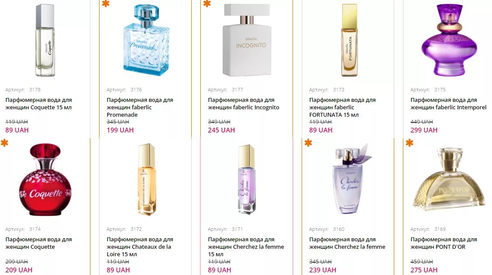The width and height of the screenshot is (492, 275).
Task: Click the orange star badge above the Promenade bottle
Action: 106,3
